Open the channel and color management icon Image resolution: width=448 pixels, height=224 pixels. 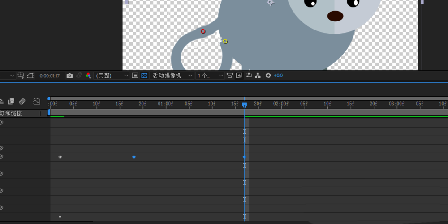[88, 76]
